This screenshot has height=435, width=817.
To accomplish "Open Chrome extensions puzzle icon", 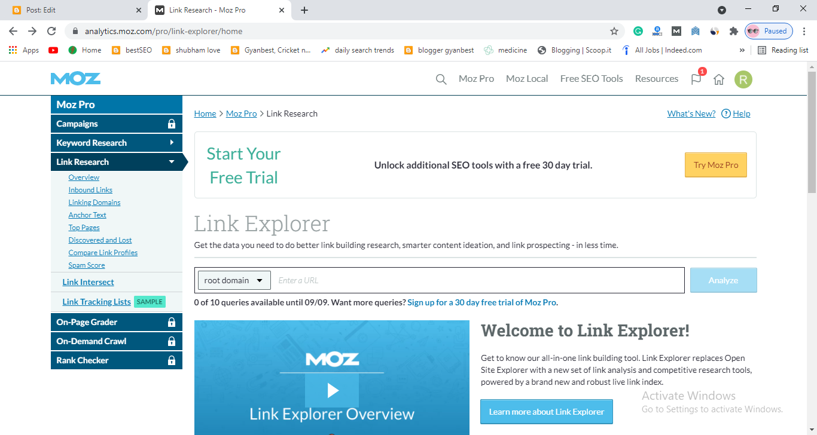I will [733, 31].
